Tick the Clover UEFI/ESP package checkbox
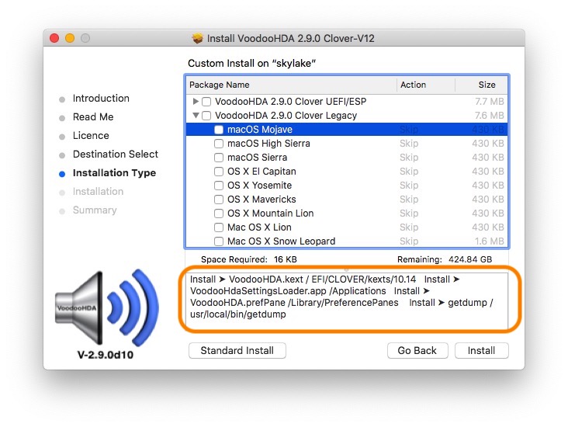Viewport: 568px width, 427px height. pyautogui.click(x=206, y=102)
